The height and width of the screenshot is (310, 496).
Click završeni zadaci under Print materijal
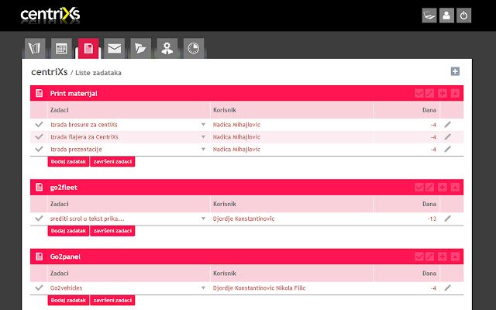[x=112, y=162]
